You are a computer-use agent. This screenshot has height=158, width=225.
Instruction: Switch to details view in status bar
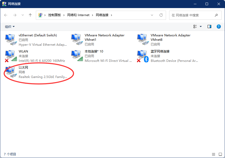(x=214, y=154)
